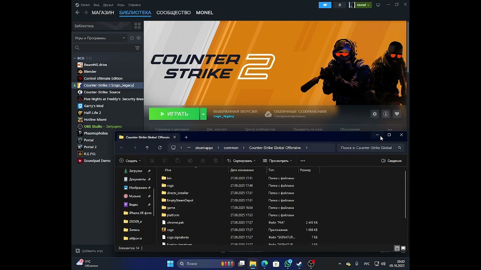
Task: Switch Steam to Big Picture mode icon
Action: 378,5
